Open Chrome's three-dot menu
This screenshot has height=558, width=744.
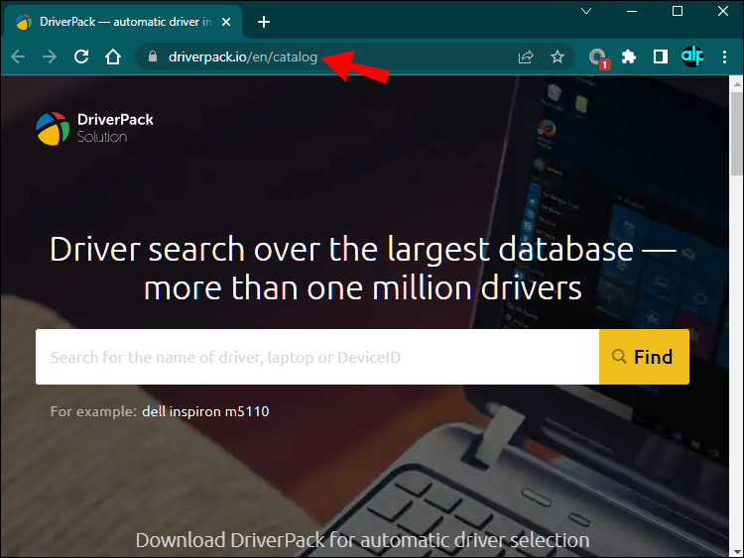coord(724,56)
